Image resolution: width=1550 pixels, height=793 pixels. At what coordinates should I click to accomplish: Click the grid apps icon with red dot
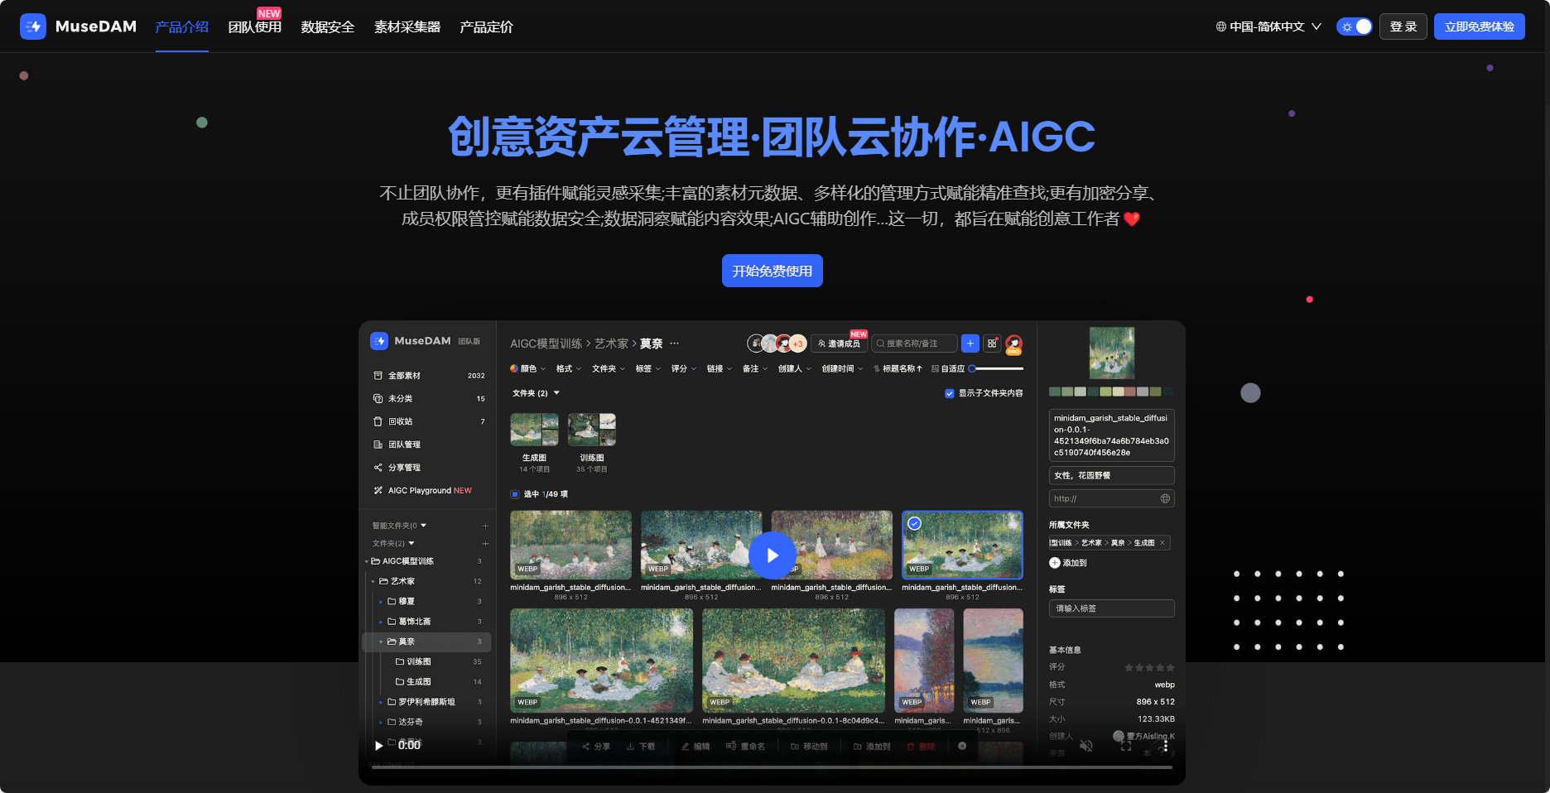click(x=992, y=344)
